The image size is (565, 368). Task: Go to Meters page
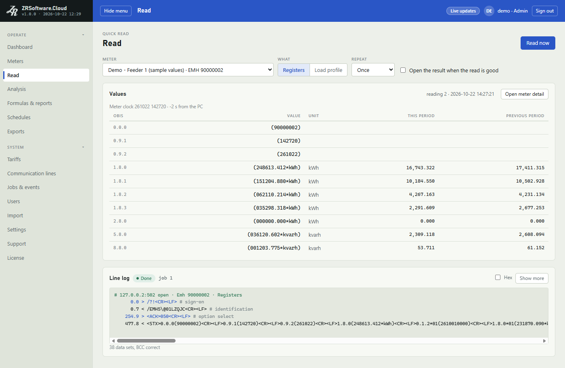pyautogui.click(x=46, y=61)
